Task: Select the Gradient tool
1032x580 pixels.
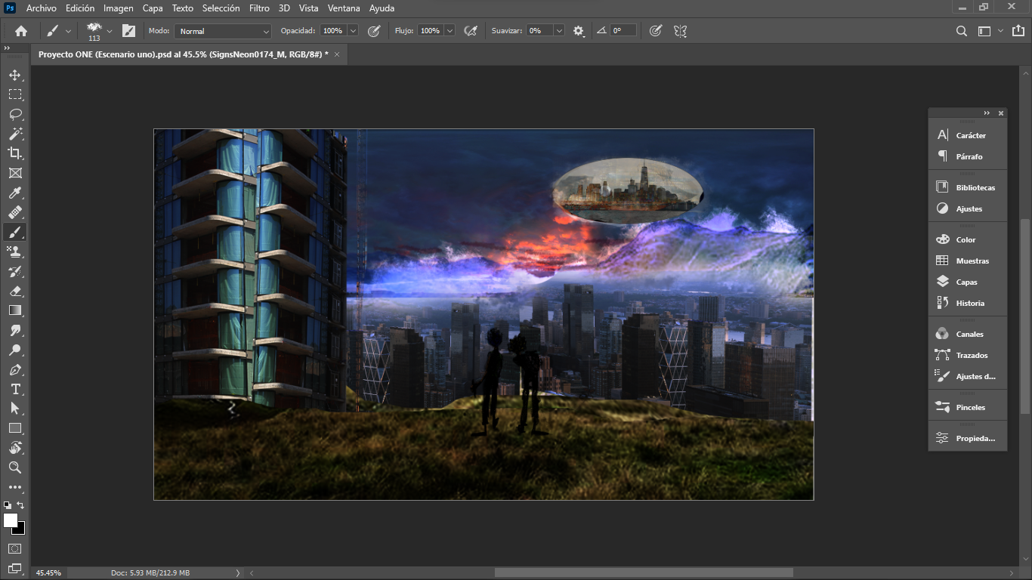Action: pos(15,310)
